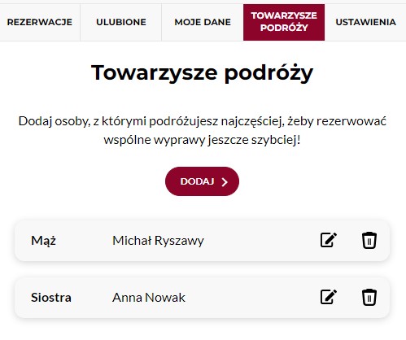
Task: Delete Anna Nowak with the trash icon
Action: pyautogui.click(x=369, y=297)
